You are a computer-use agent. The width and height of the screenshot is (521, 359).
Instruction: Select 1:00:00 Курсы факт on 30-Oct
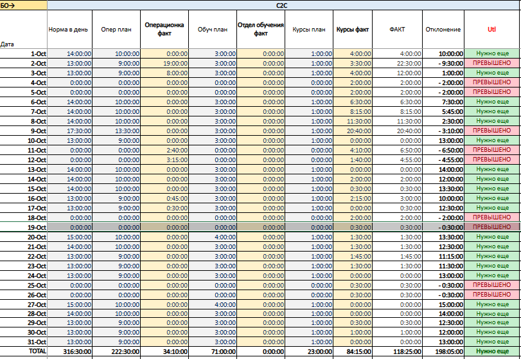[x=353, y=332]
